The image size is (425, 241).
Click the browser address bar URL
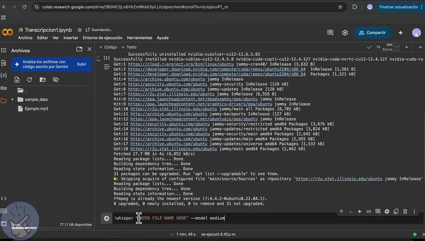point(135,7)
